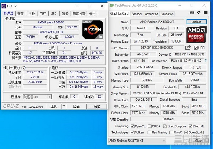This screenshot has height=149, width=213.
Task: Toggle the UEFI checkbox
Action: coord(196,48)
